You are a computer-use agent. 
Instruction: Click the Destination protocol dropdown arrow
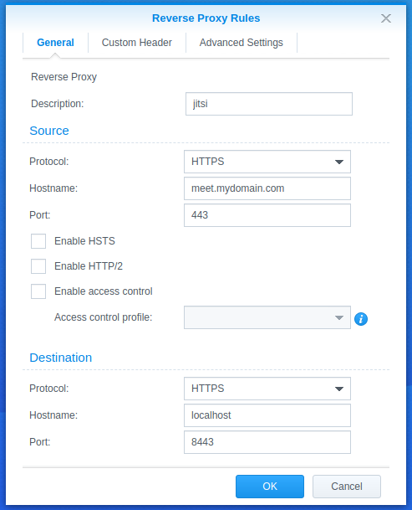point(339,389)
